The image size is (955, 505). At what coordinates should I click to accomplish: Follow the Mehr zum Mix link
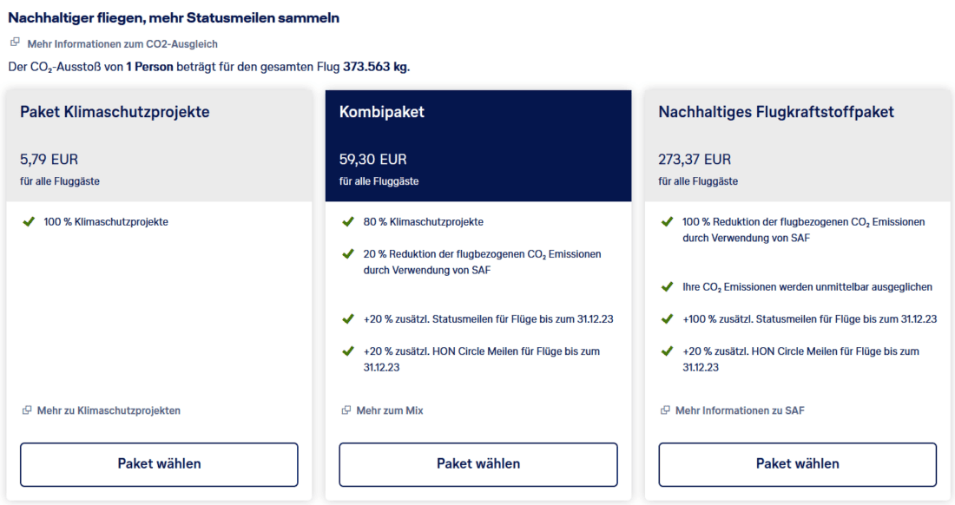tap(389, 410)
